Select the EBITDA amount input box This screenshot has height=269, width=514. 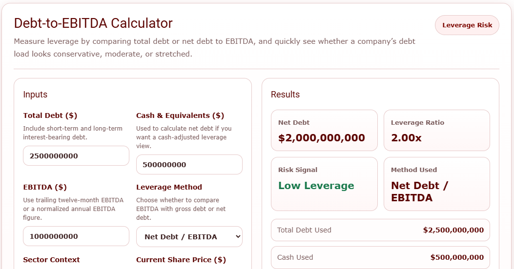76,236
